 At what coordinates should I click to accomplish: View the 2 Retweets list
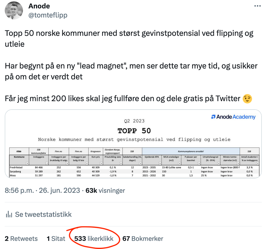coord(21,239)
